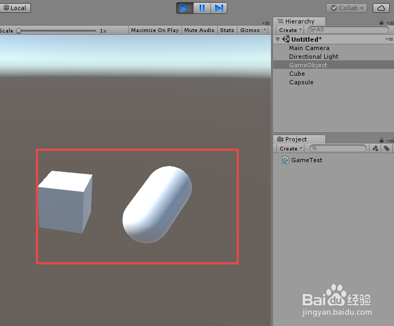Switch to the Hierarchy tab
This screenshot has width=394, height=326.
tap(299, 21)
